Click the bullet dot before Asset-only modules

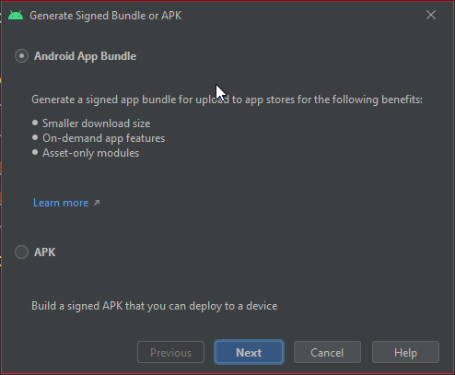[x=35, y=152]
